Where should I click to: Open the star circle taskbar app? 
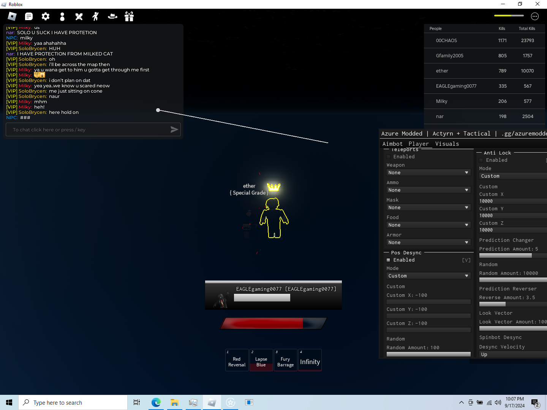[231, 402]
